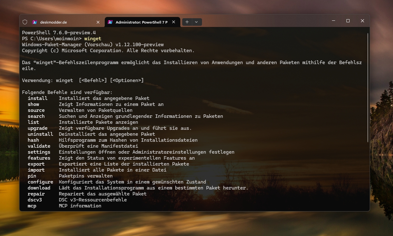
Task: Click the "upgrade" command name
Action: tap(37, 128)
